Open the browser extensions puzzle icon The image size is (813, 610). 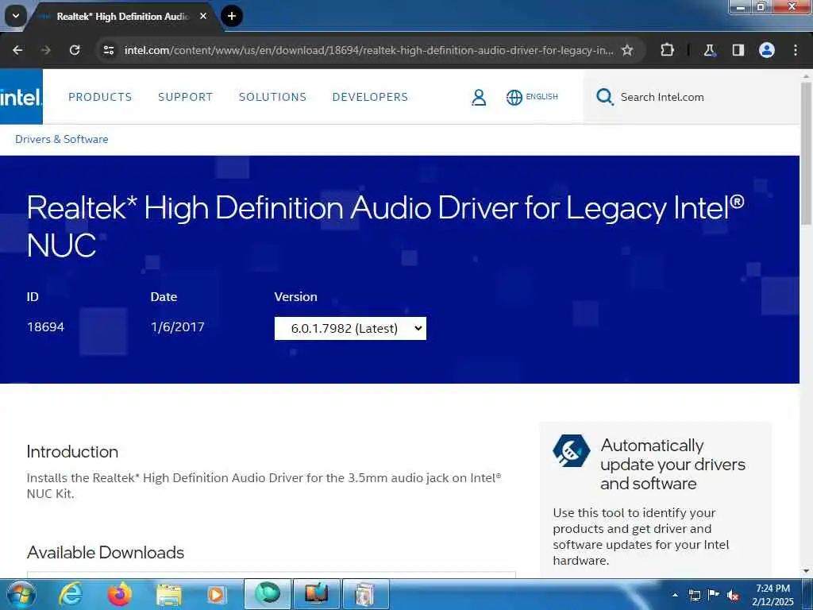tap(667, 50)
